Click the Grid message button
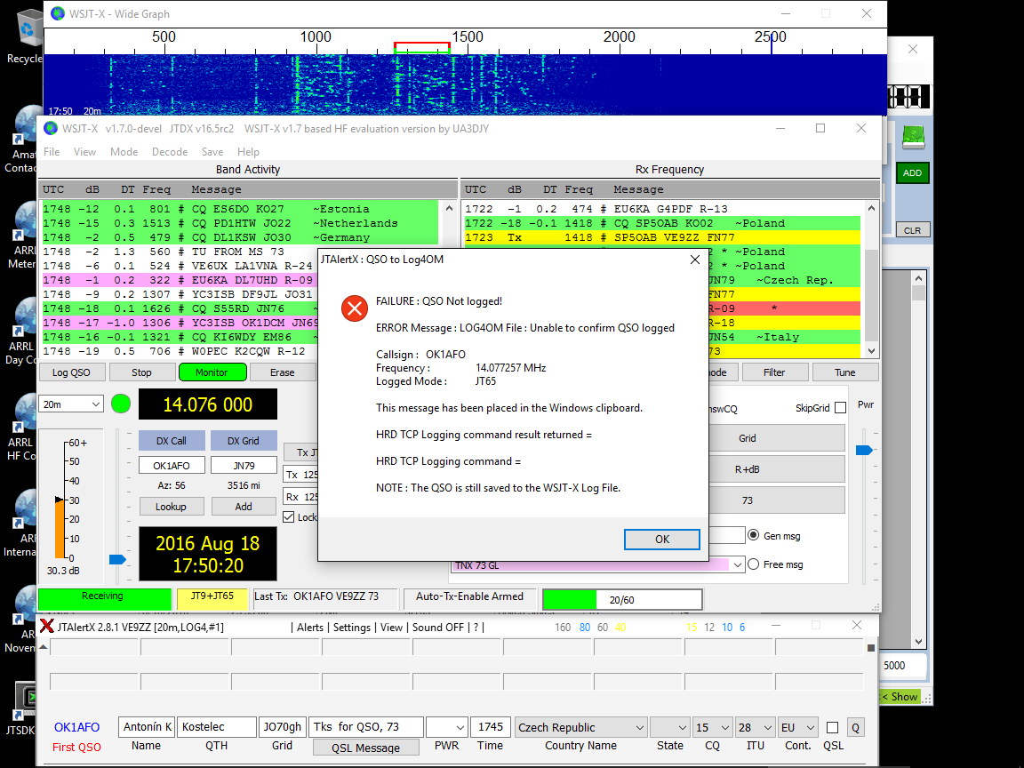 click(x=776, y=438)
